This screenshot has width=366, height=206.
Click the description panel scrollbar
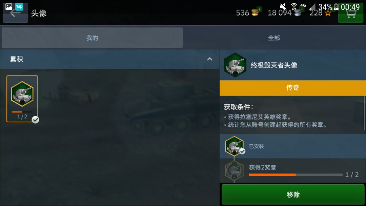pos(364,114)
